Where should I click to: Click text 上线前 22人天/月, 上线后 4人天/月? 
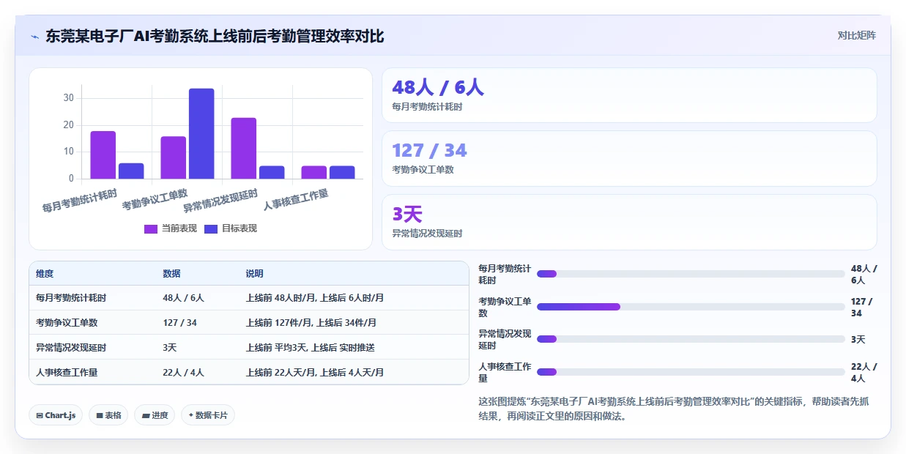[314, 372]
